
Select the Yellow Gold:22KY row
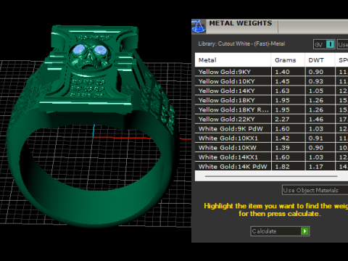271,119
